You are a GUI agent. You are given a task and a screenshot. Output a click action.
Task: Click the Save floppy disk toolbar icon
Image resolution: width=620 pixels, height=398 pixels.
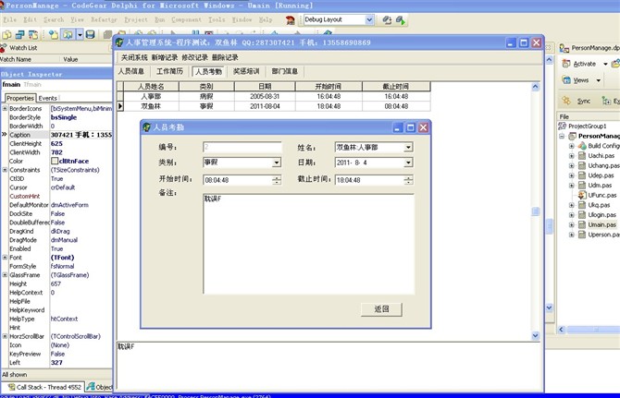[x=90, y=35]
